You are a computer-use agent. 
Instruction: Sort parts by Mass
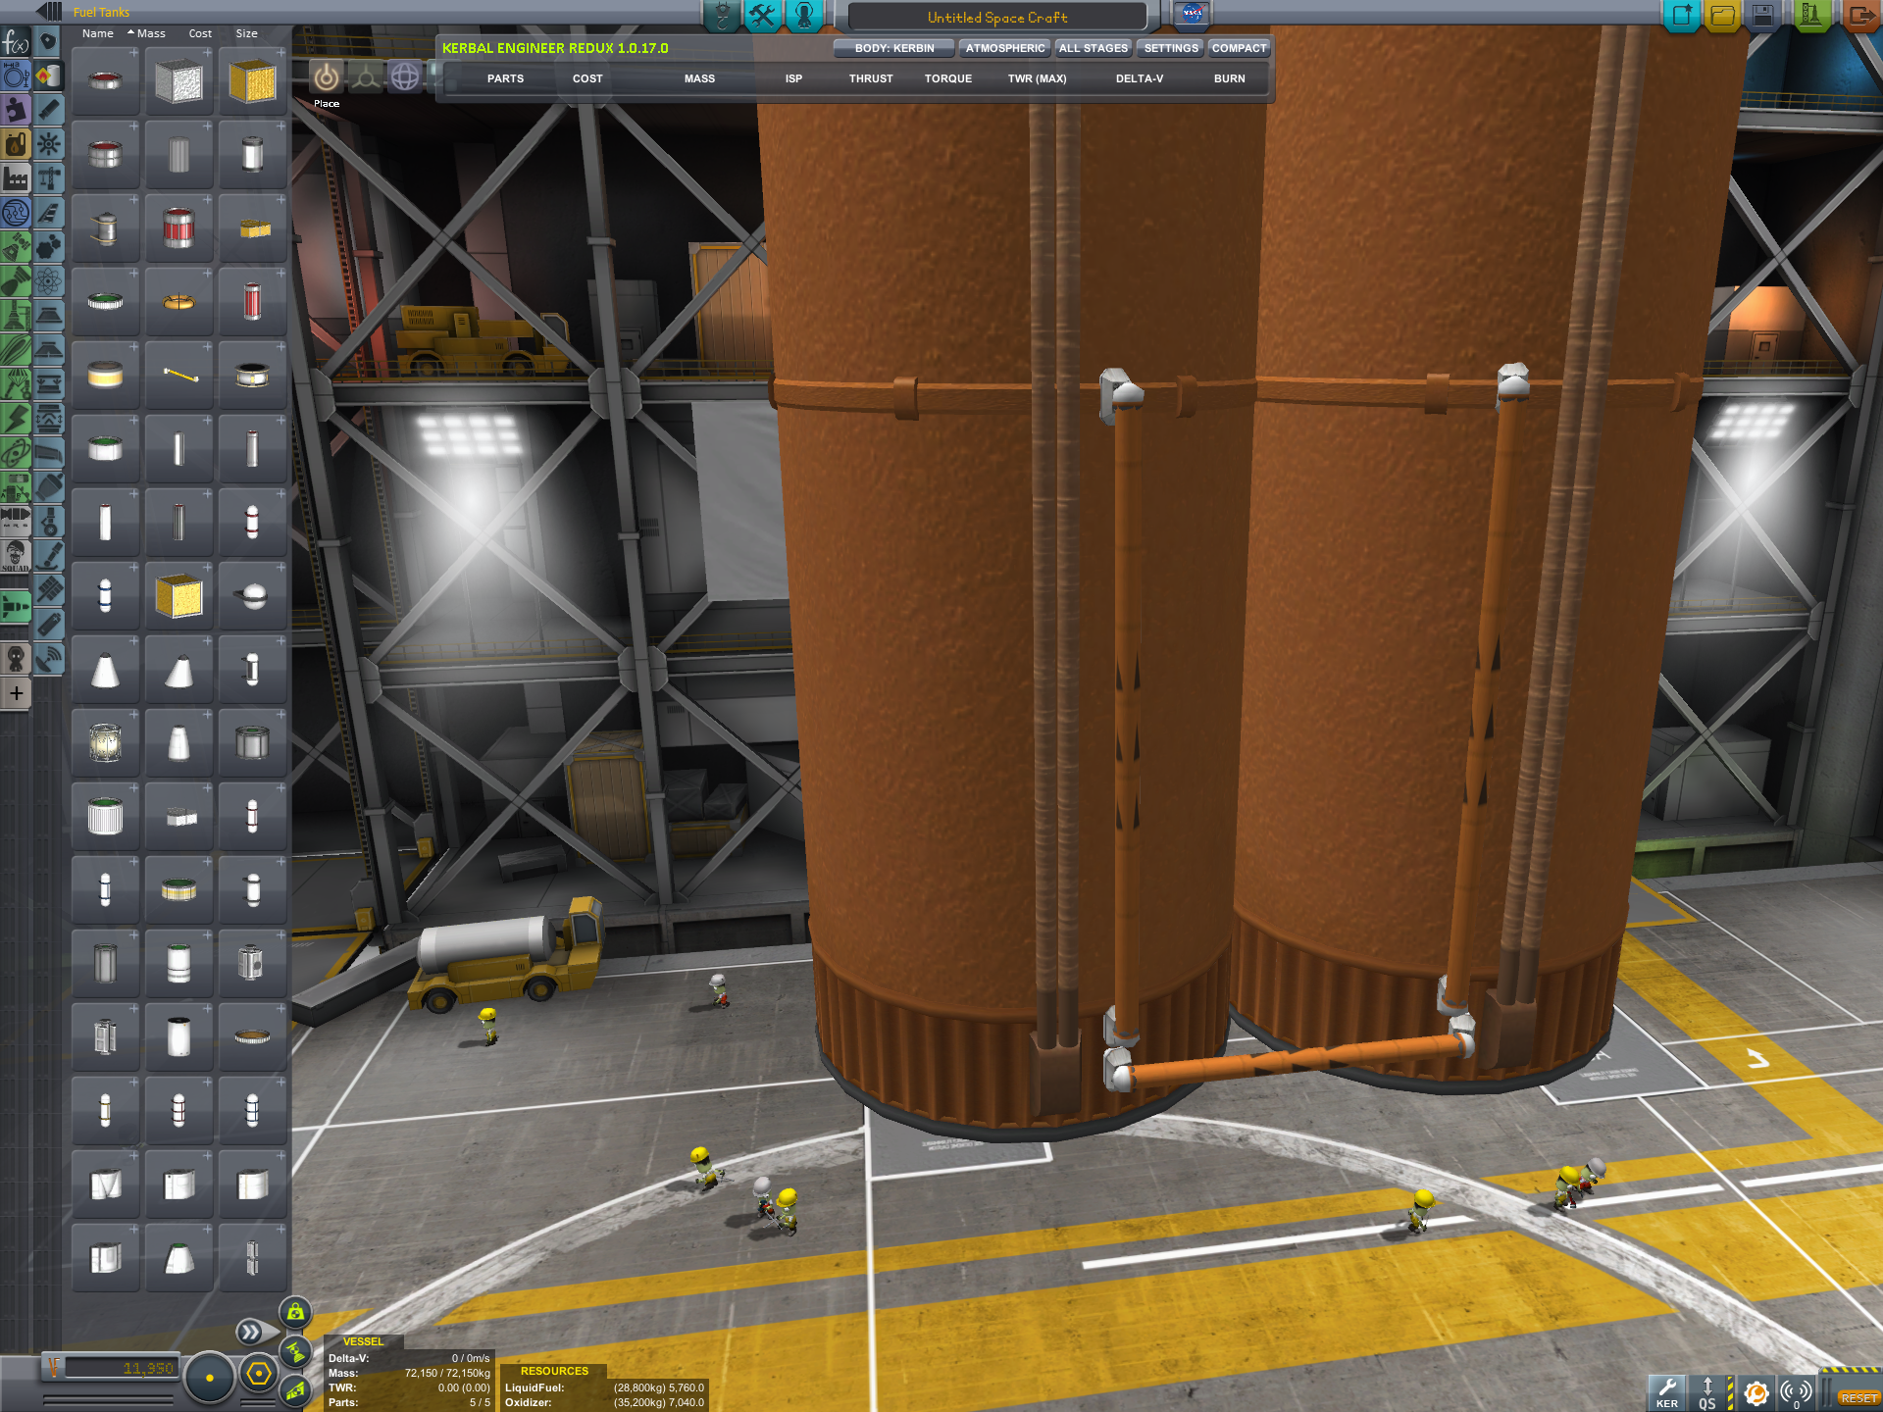[x=151, y=33]
